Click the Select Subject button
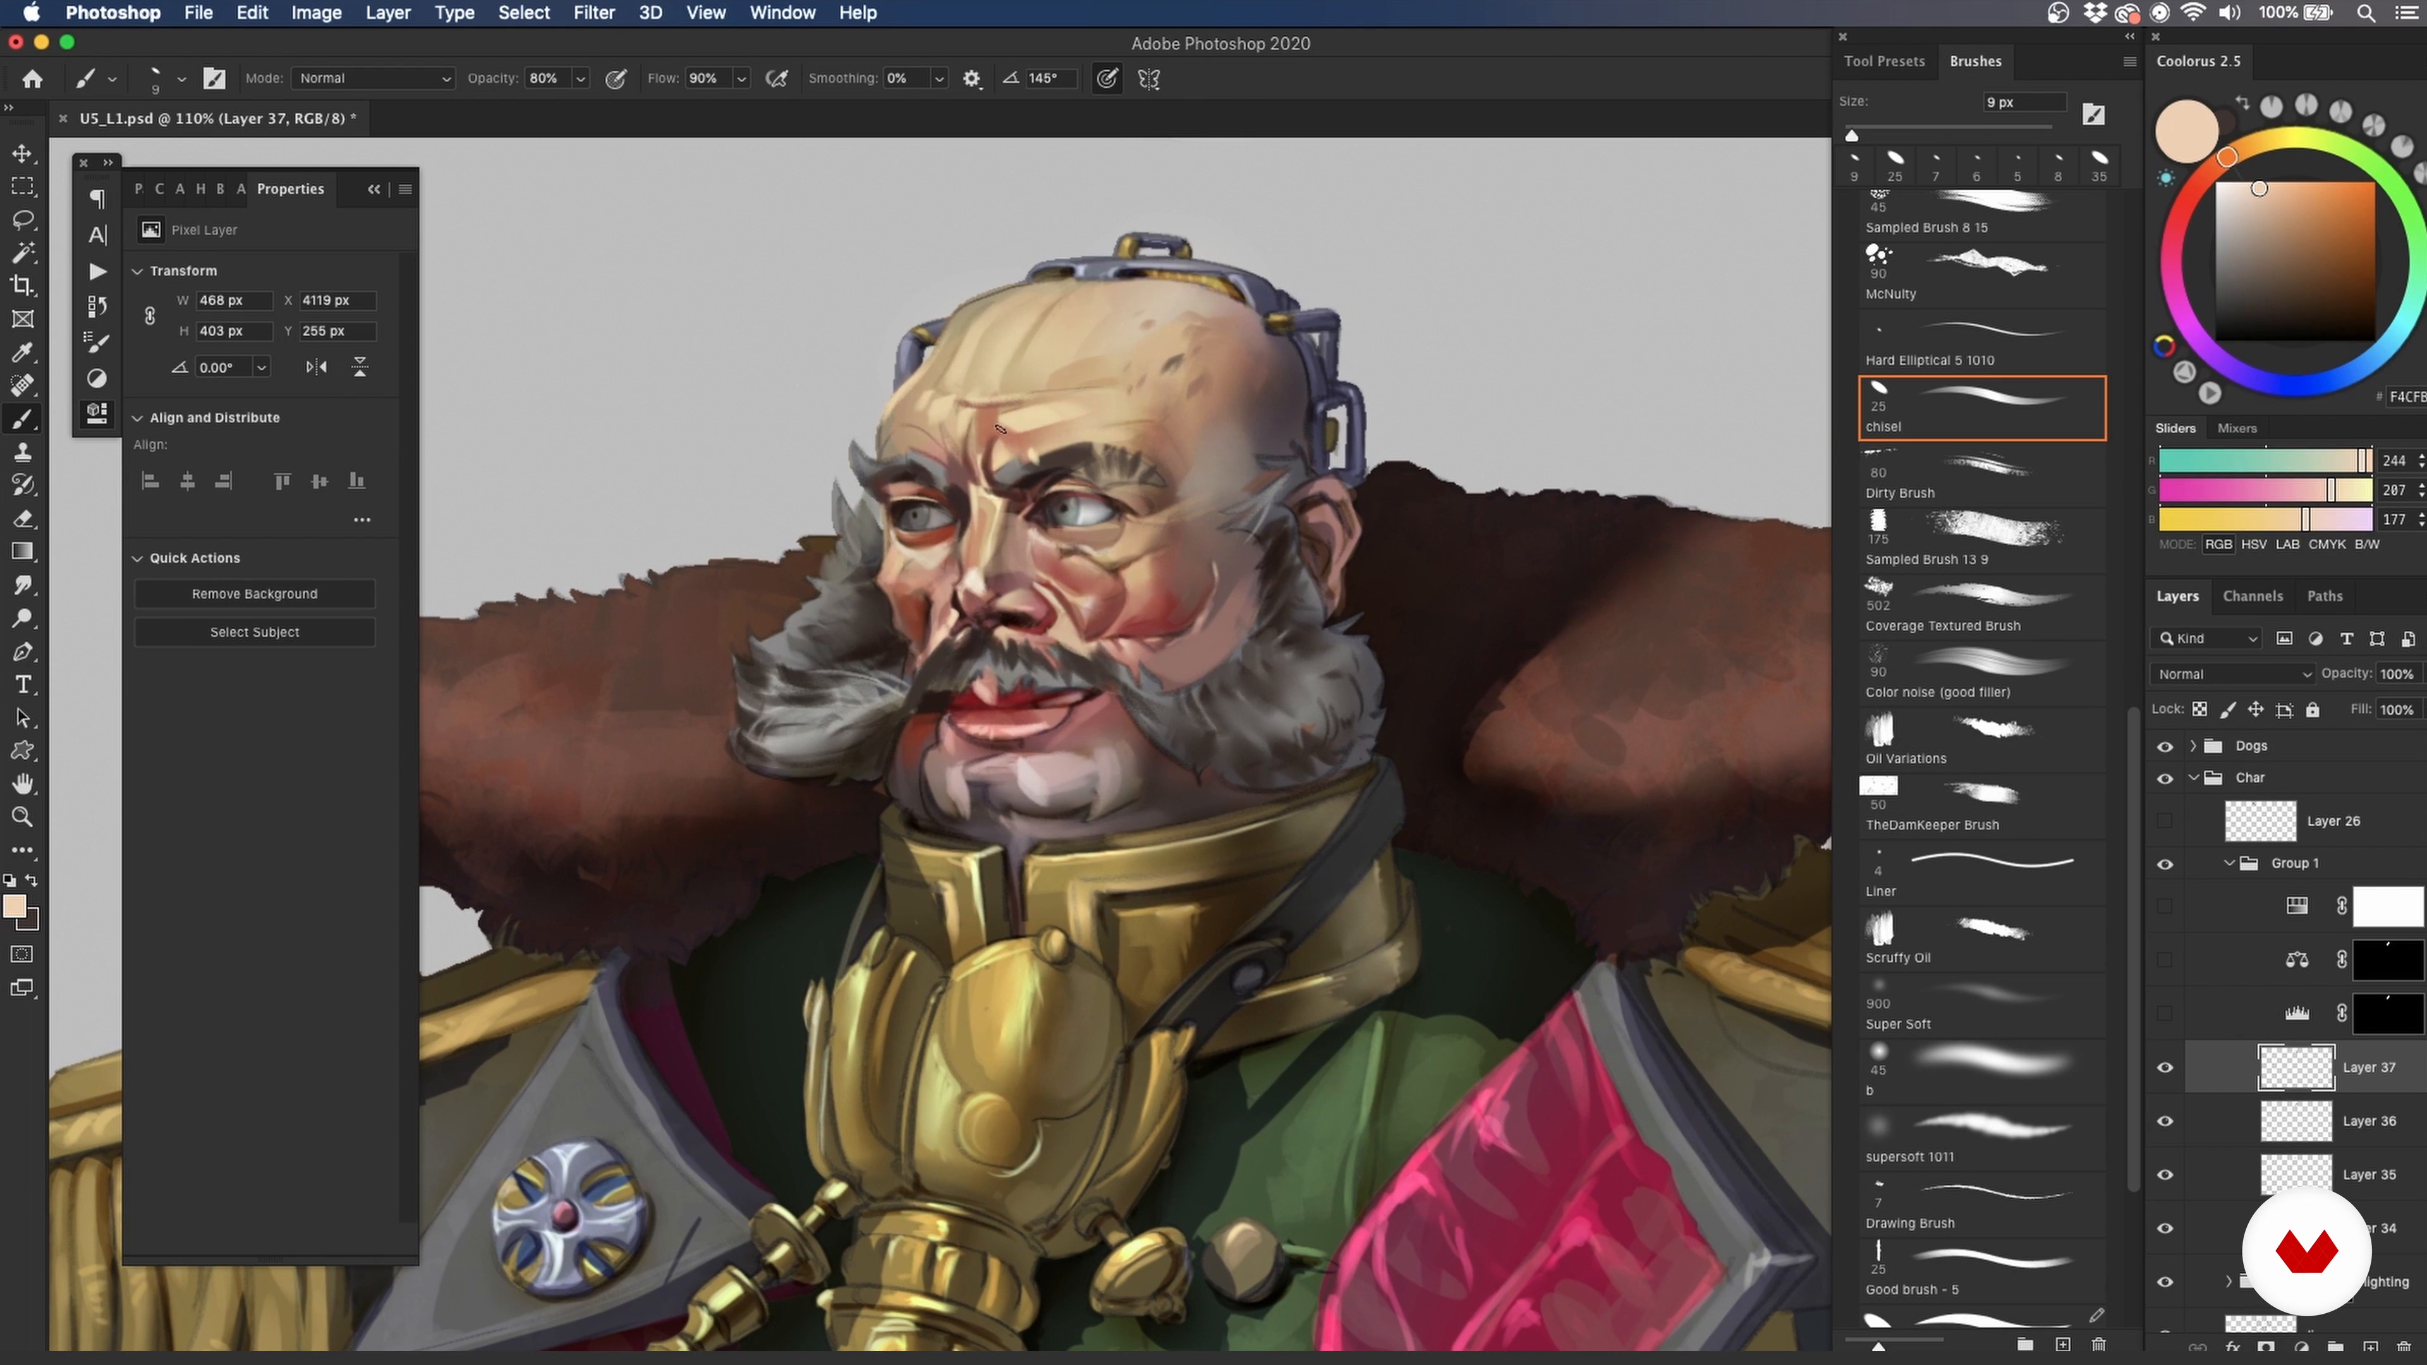Image resolution: width=2427 pixels, height=1365 pixels. [254, 633]
